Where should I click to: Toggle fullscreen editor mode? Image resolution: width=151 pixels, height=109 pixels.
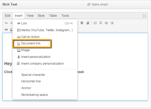coord(144,16)
